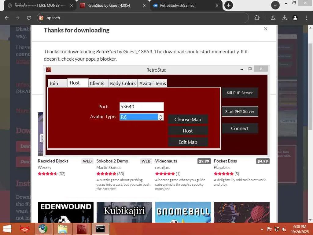Screen dimensions: 313x235
Task: Open the EDENWOUND game thumbnail
Action: (66, 212)
